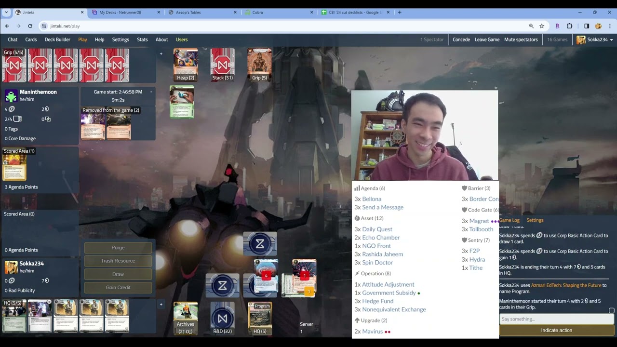Image resolution: width=617 pixels, height=347 pixels.
Task: Concede the game
Action: [461, 40]
